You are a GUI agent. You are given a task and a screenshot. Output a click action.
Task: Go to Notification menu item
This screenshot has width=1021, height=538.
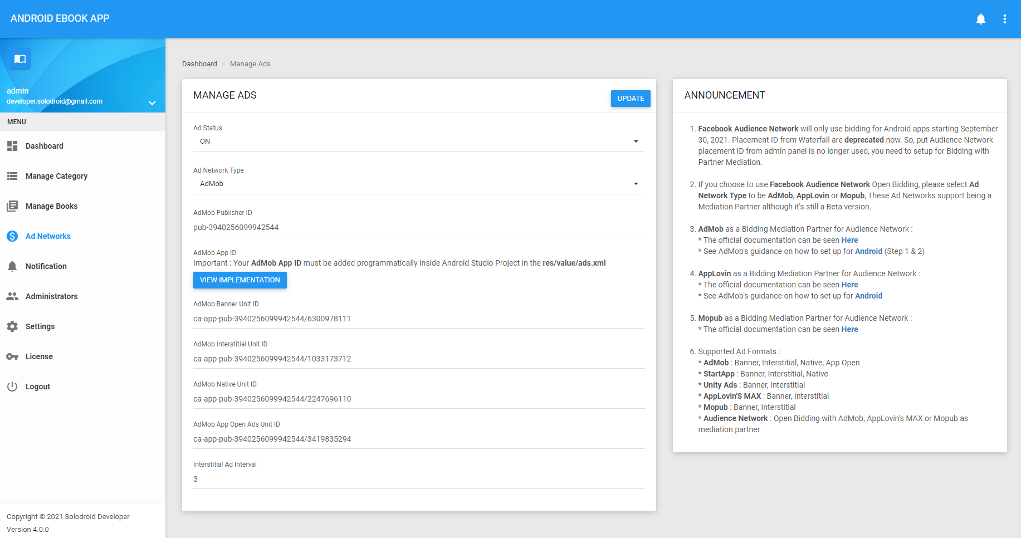46,266
